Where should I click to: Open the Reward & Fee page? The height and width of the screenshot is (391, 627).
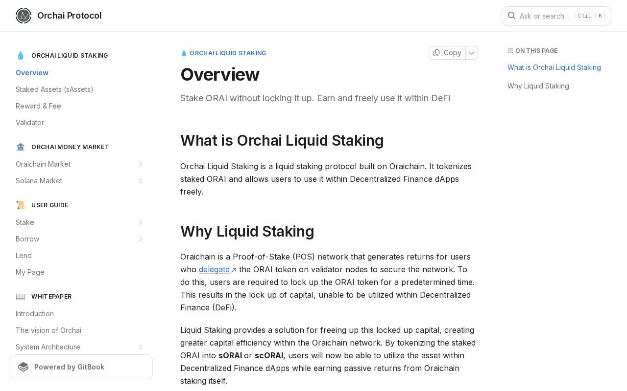pyautogui.click(x=38, y=106)
